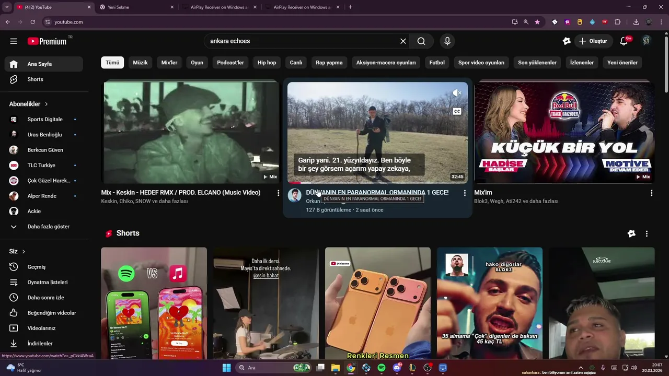Screen dimensions: 669x376
Task: Click the magnifier search button
Action: pyautogui.click(x=421, y=41)
